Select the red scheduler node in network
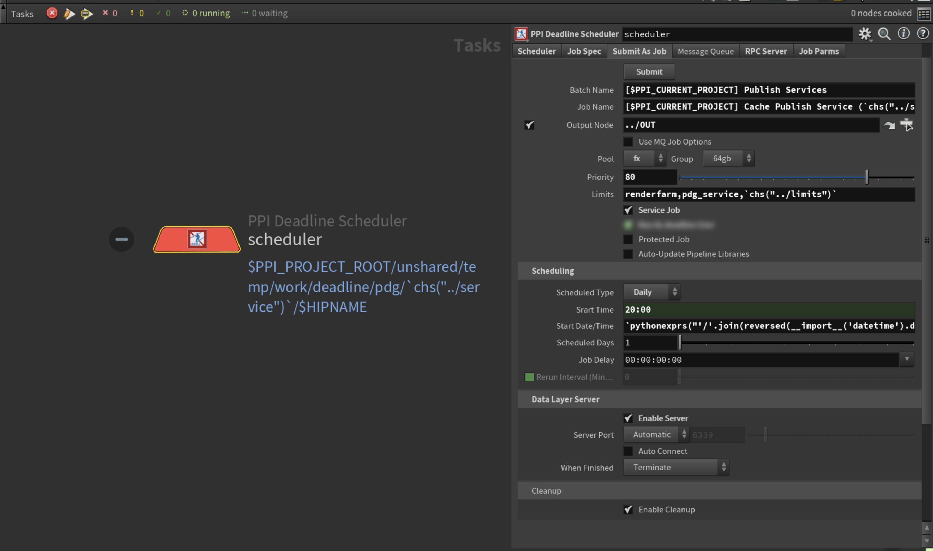 click(197, 239)
